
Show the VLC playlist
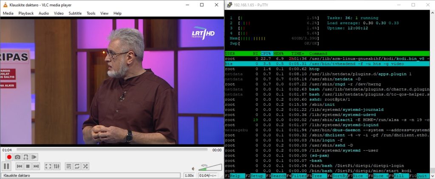click(x=69, y=166)
